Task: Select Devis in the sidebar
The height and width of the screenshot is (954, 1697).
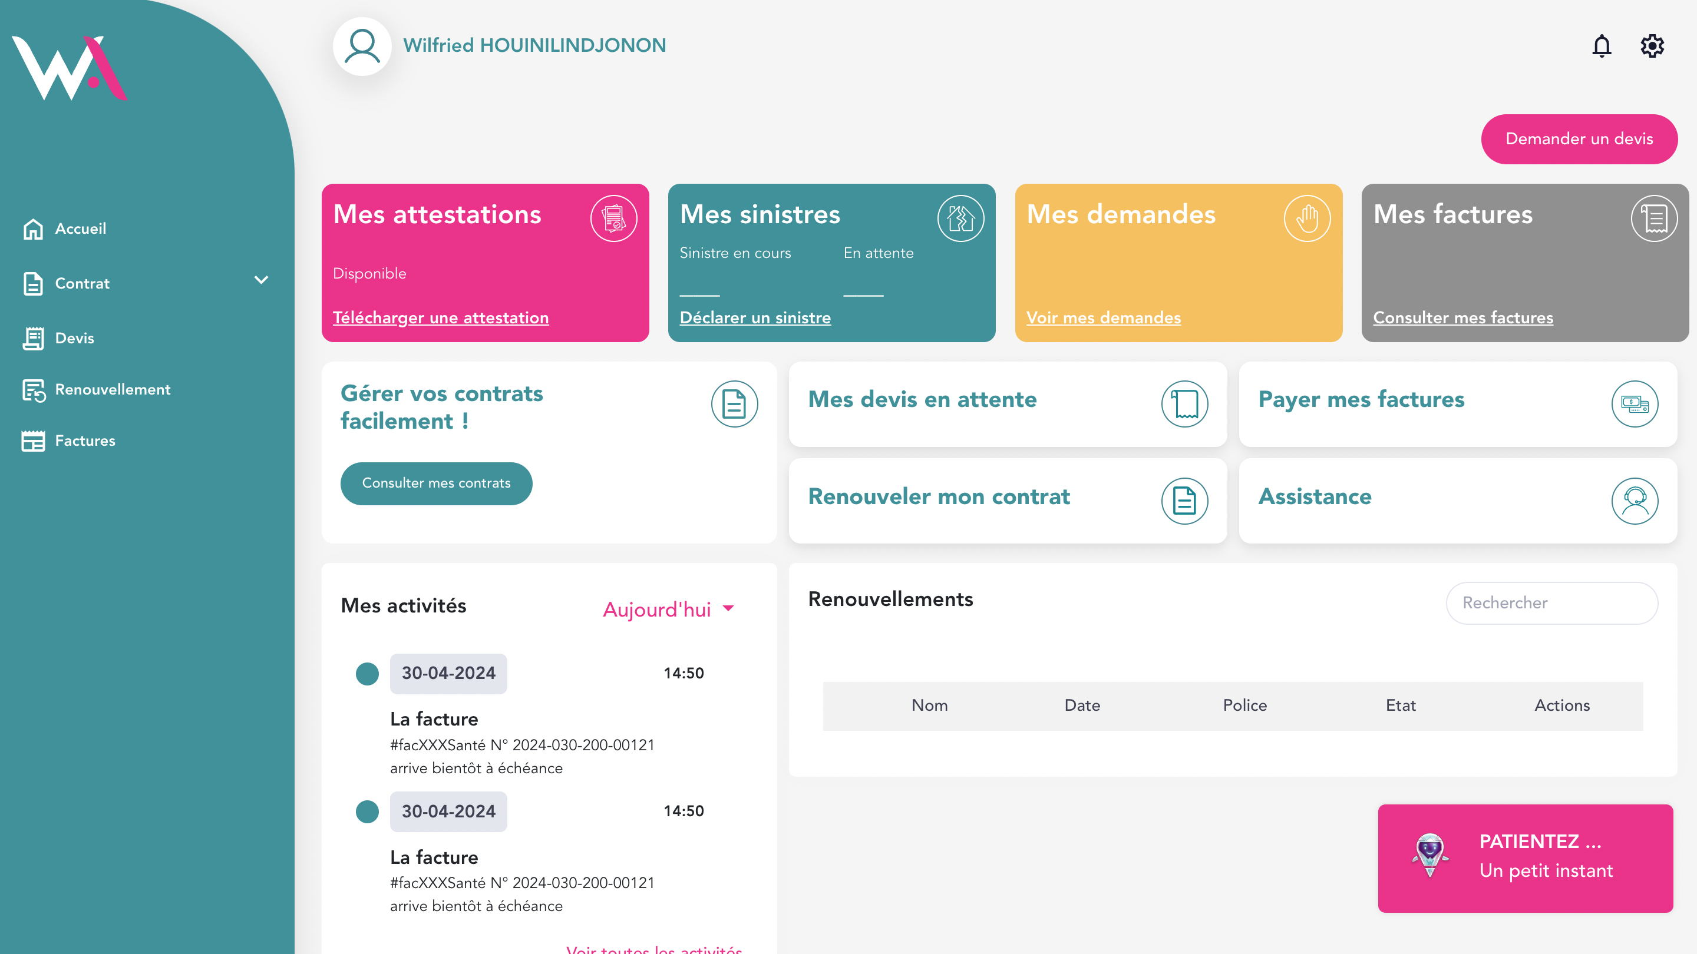Action: [74, 339]
